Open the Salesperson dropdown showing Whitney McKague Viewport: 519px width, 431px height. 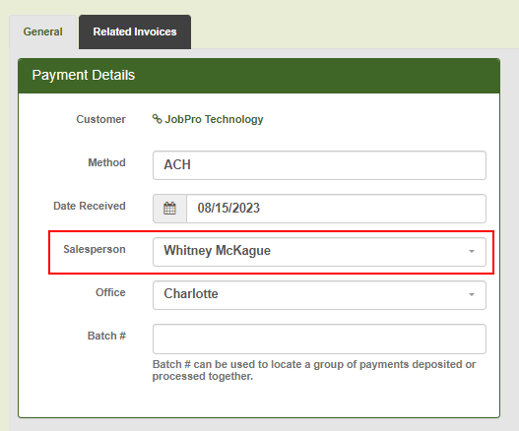click(319, 252)
